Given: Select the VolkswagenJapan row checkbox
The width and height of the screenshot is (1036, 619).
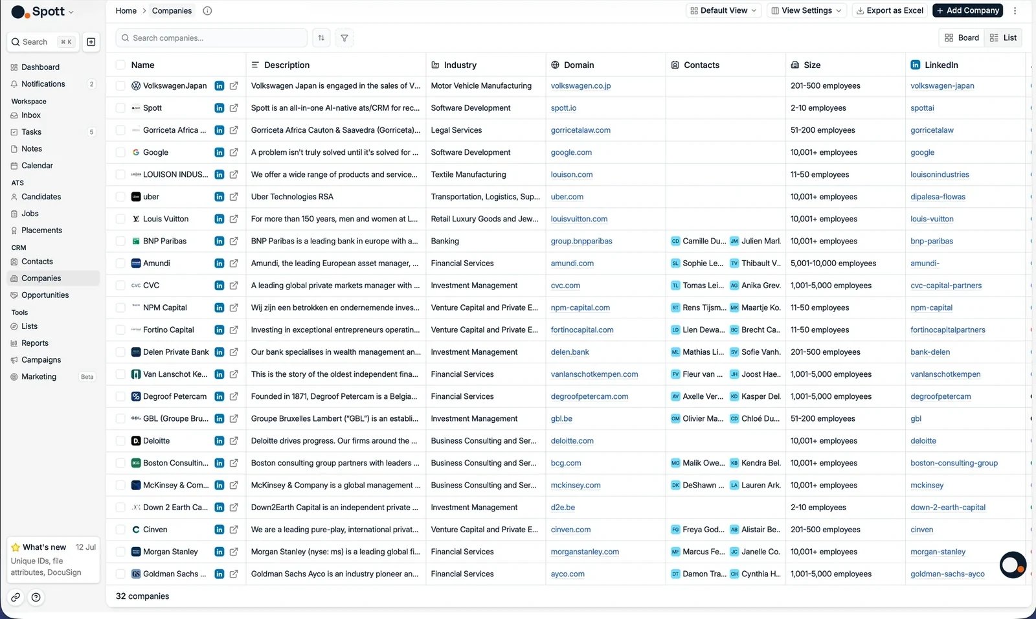Looking at the screenshot, I should 120,85.
